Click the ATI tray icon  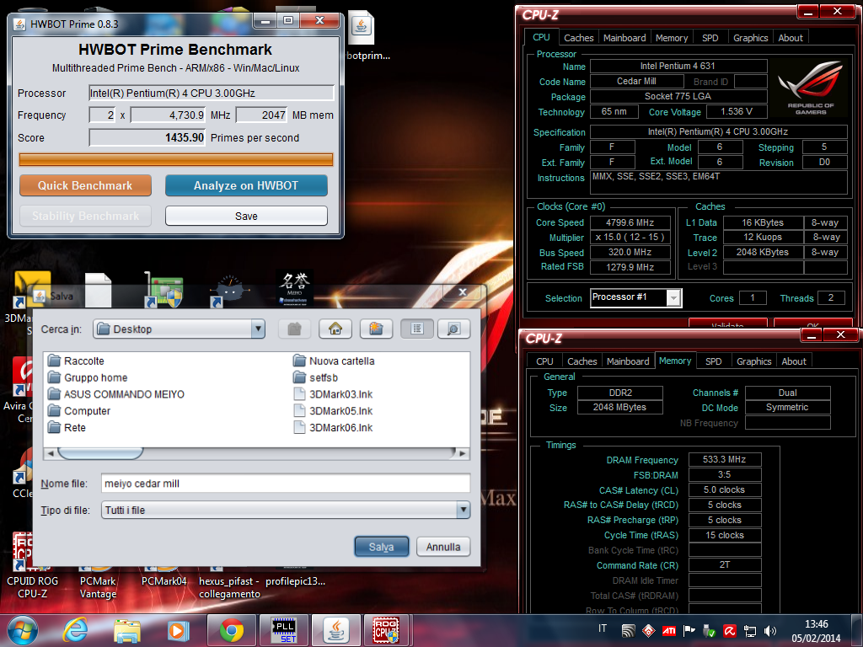point(668,631)
